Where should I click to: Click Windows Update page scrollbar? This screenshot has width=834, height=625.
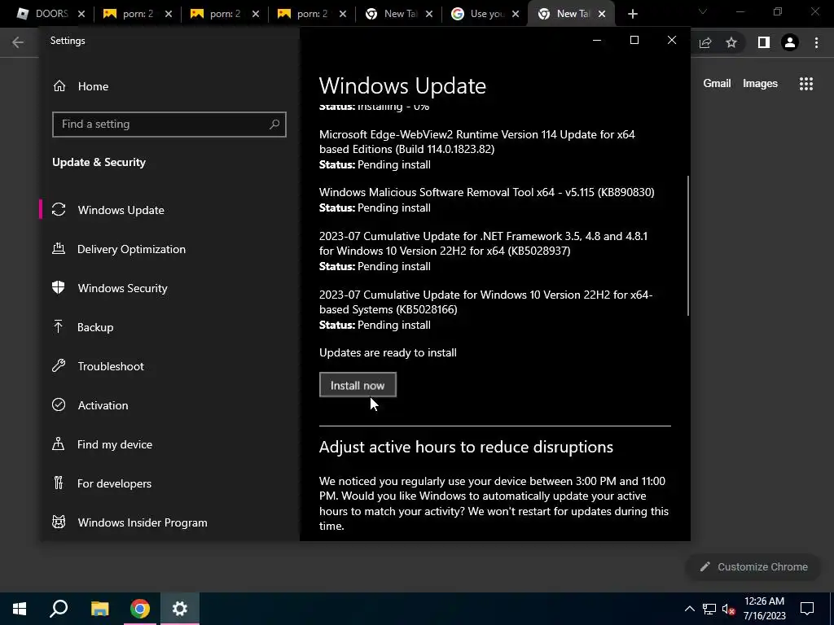click(x=687, y=246)
